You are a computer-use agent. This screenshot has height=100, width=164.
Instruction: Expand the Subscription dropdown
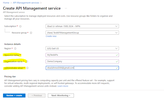(82, 26)
